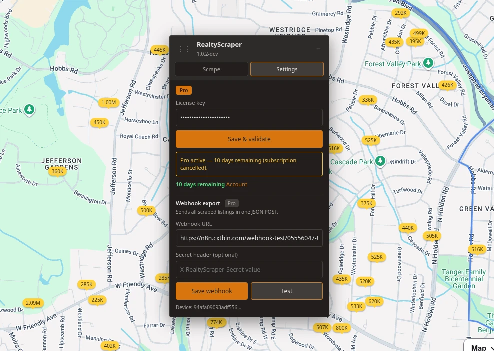This screenshot has width=494, height=351.
Task: Focus the Secret header input
Action: [249, 269]
